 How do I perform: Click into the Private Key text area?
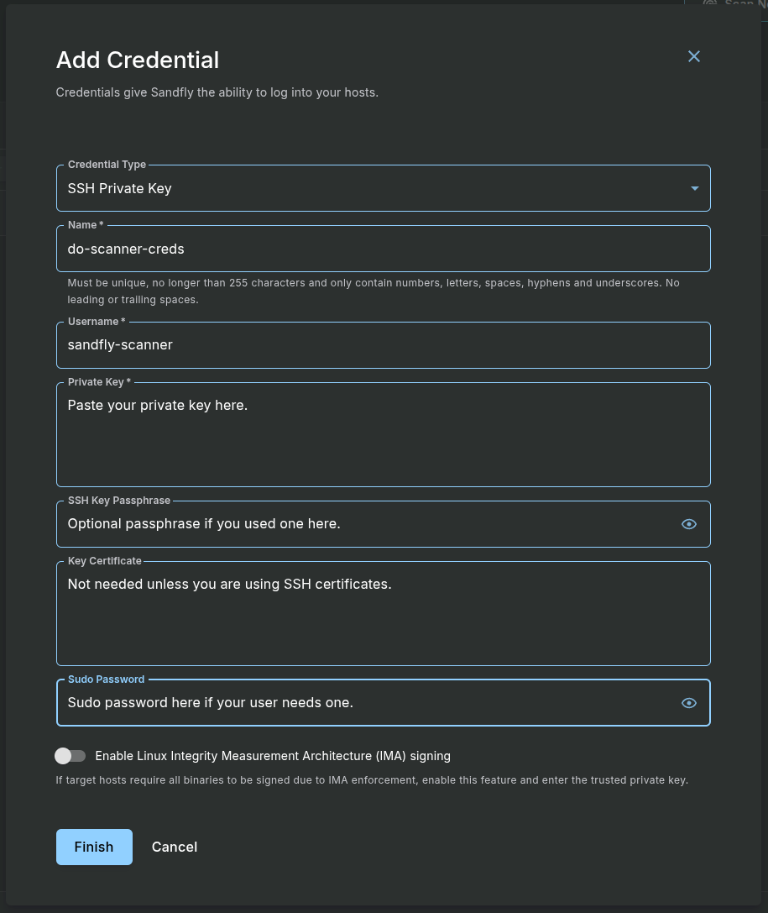383,435
